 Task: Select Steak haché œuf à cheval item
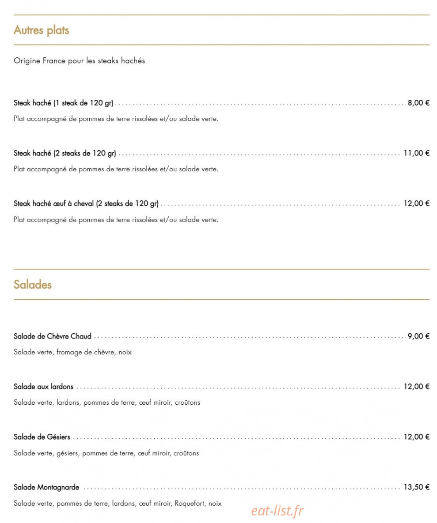point(86,204)
